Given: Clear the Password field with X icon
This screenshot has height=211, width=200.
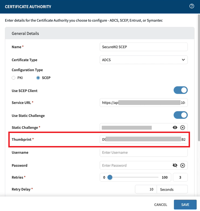Looking at the screenshot, I should click(x=183, y=165).
